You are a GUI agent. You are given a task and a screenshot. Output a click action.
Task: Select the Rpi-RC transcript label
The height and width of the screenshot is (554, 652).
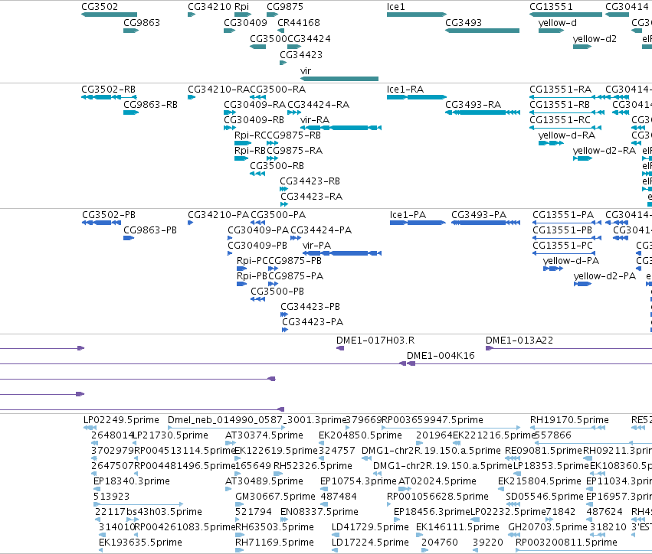251,135
